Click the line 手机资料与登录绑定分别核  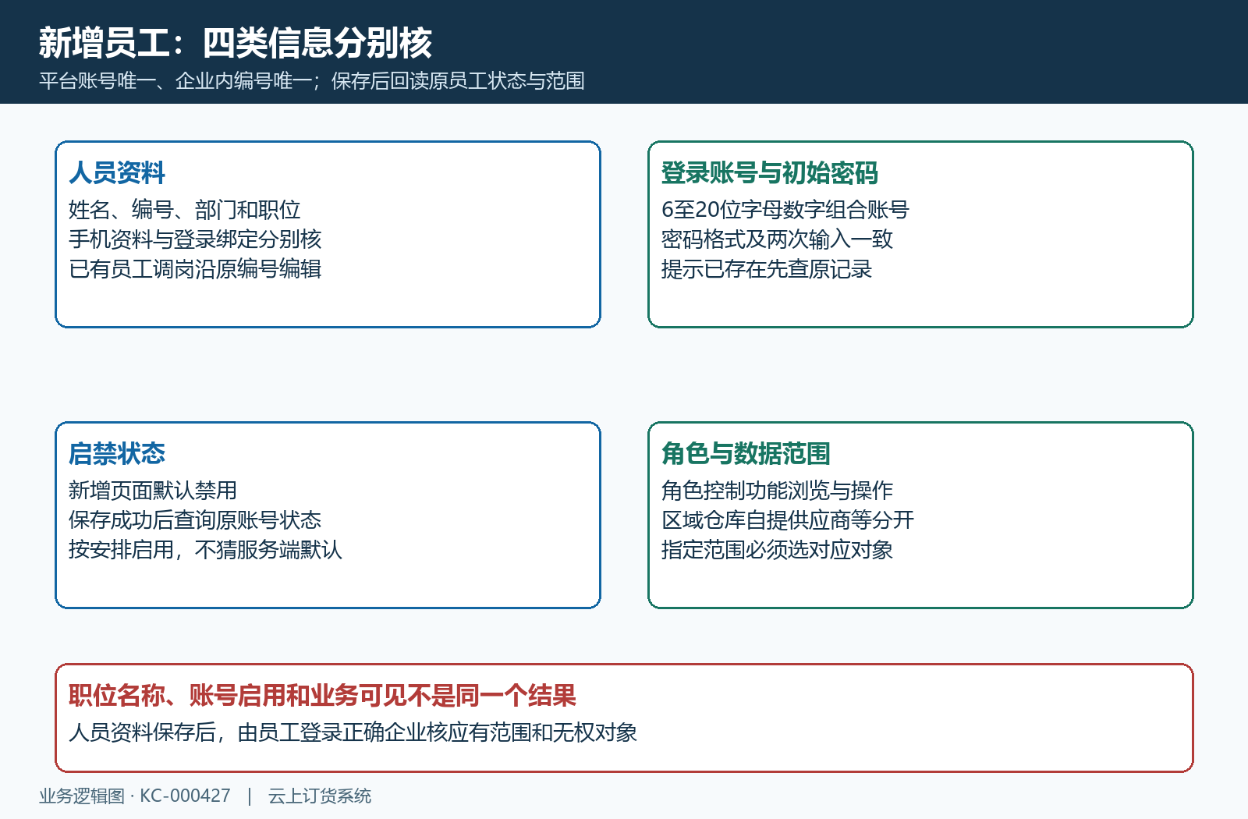point(195,239)
